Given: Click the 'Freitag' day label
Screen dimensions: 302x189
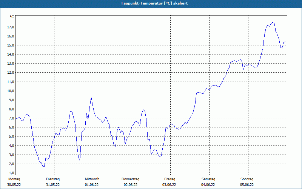Looking at the screenshot, I should (169, 179).
